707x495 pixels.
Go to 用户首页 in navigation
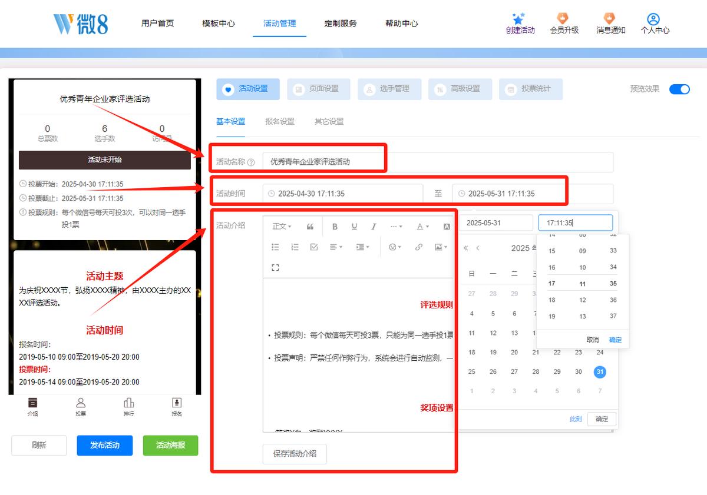pyautogui.click(x=157, y=24)
